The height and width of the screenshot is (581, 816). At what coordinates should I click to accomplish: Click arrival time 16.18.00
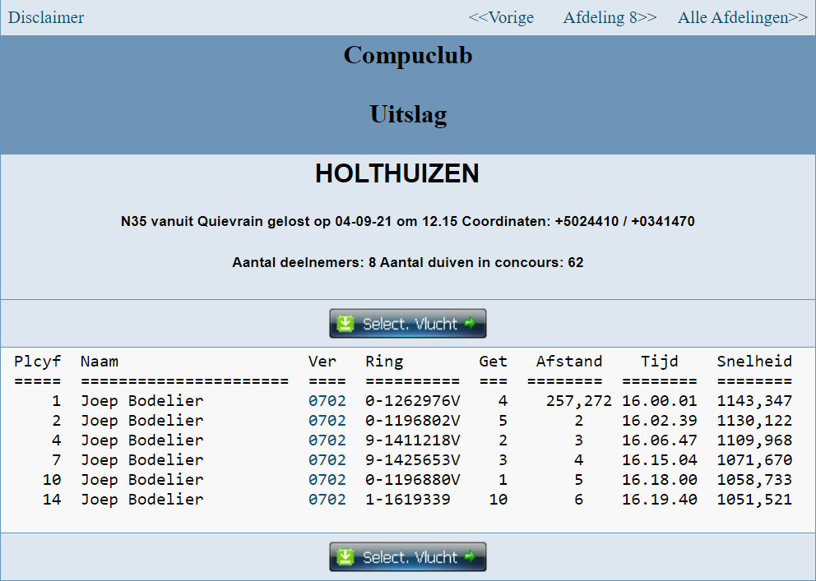pos(660,480)
